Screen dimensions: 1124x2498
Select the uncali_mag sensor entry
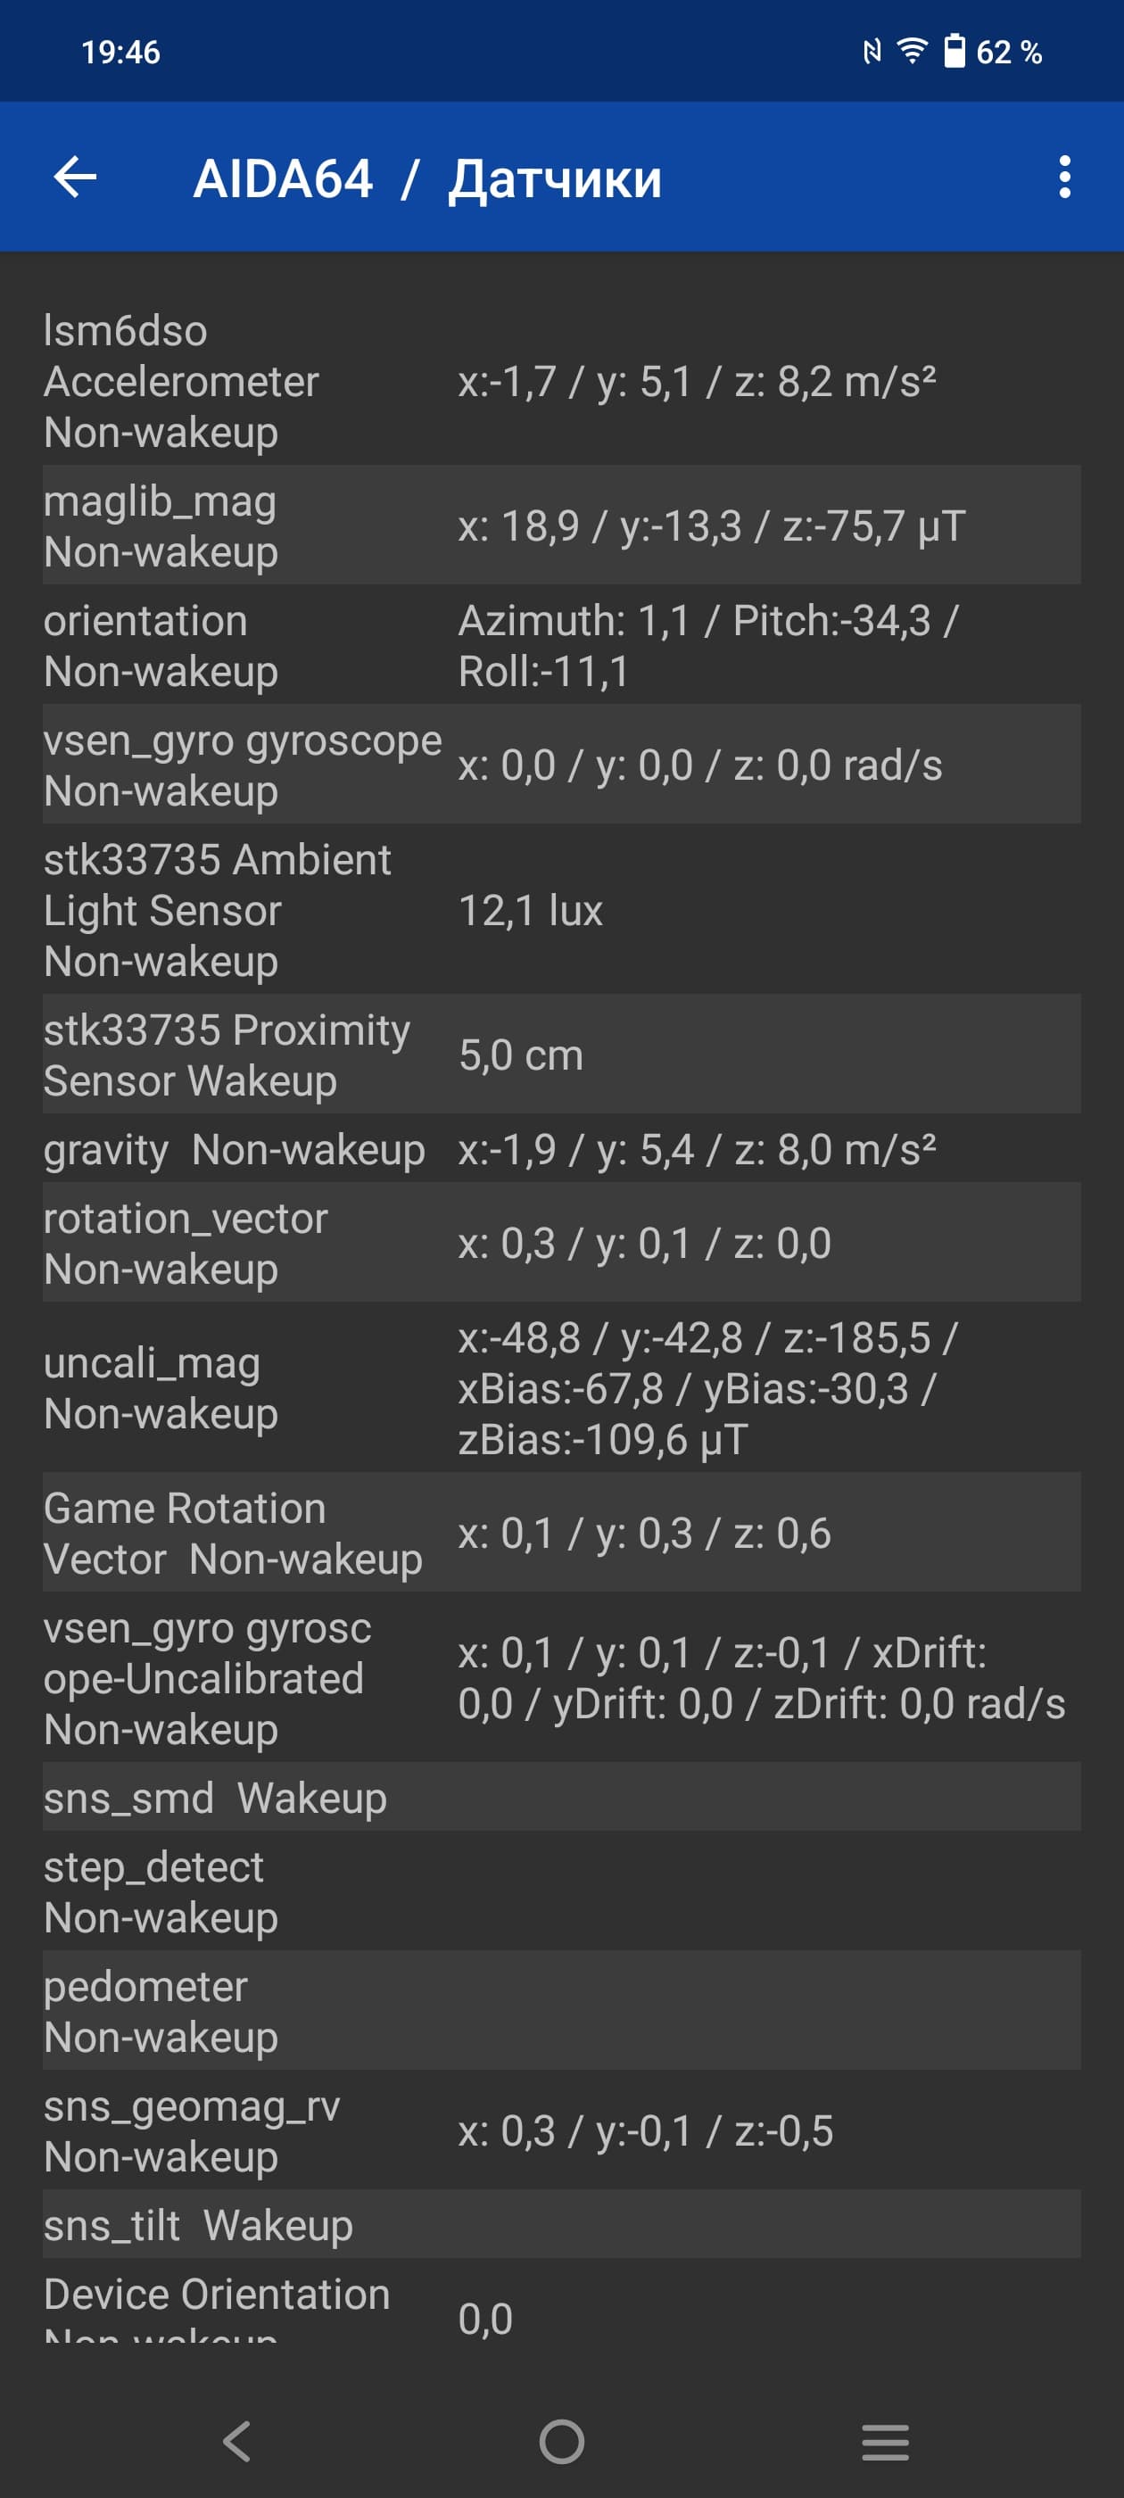561,1387
